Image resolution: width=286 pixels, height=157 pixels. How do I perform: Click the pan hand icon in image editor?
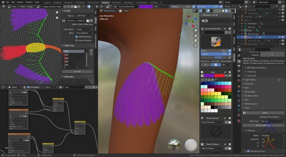57,17
